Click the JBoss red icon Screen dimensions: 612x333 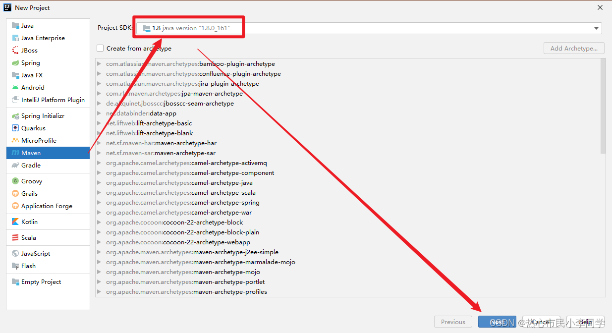[x=15, y=50]
